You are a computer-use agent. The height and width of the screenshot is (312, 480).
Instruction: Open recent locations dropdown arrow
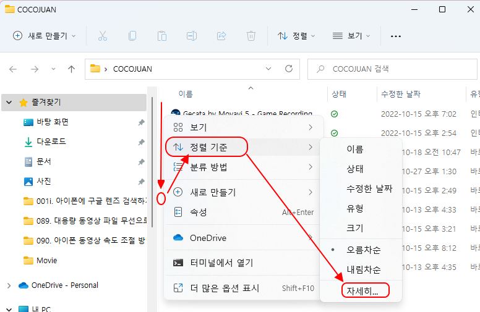[53, 69]
